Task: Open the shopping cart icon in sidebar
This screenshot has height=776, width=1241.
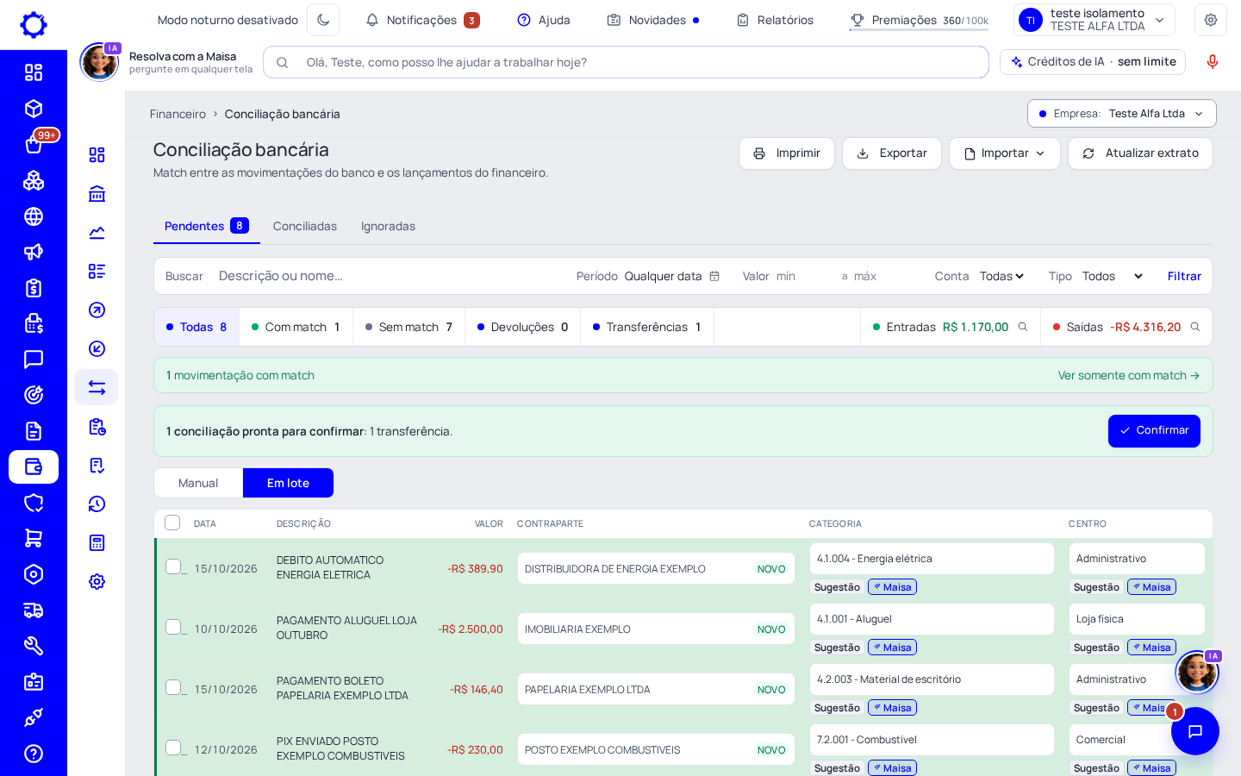Action: pos(34,538)
